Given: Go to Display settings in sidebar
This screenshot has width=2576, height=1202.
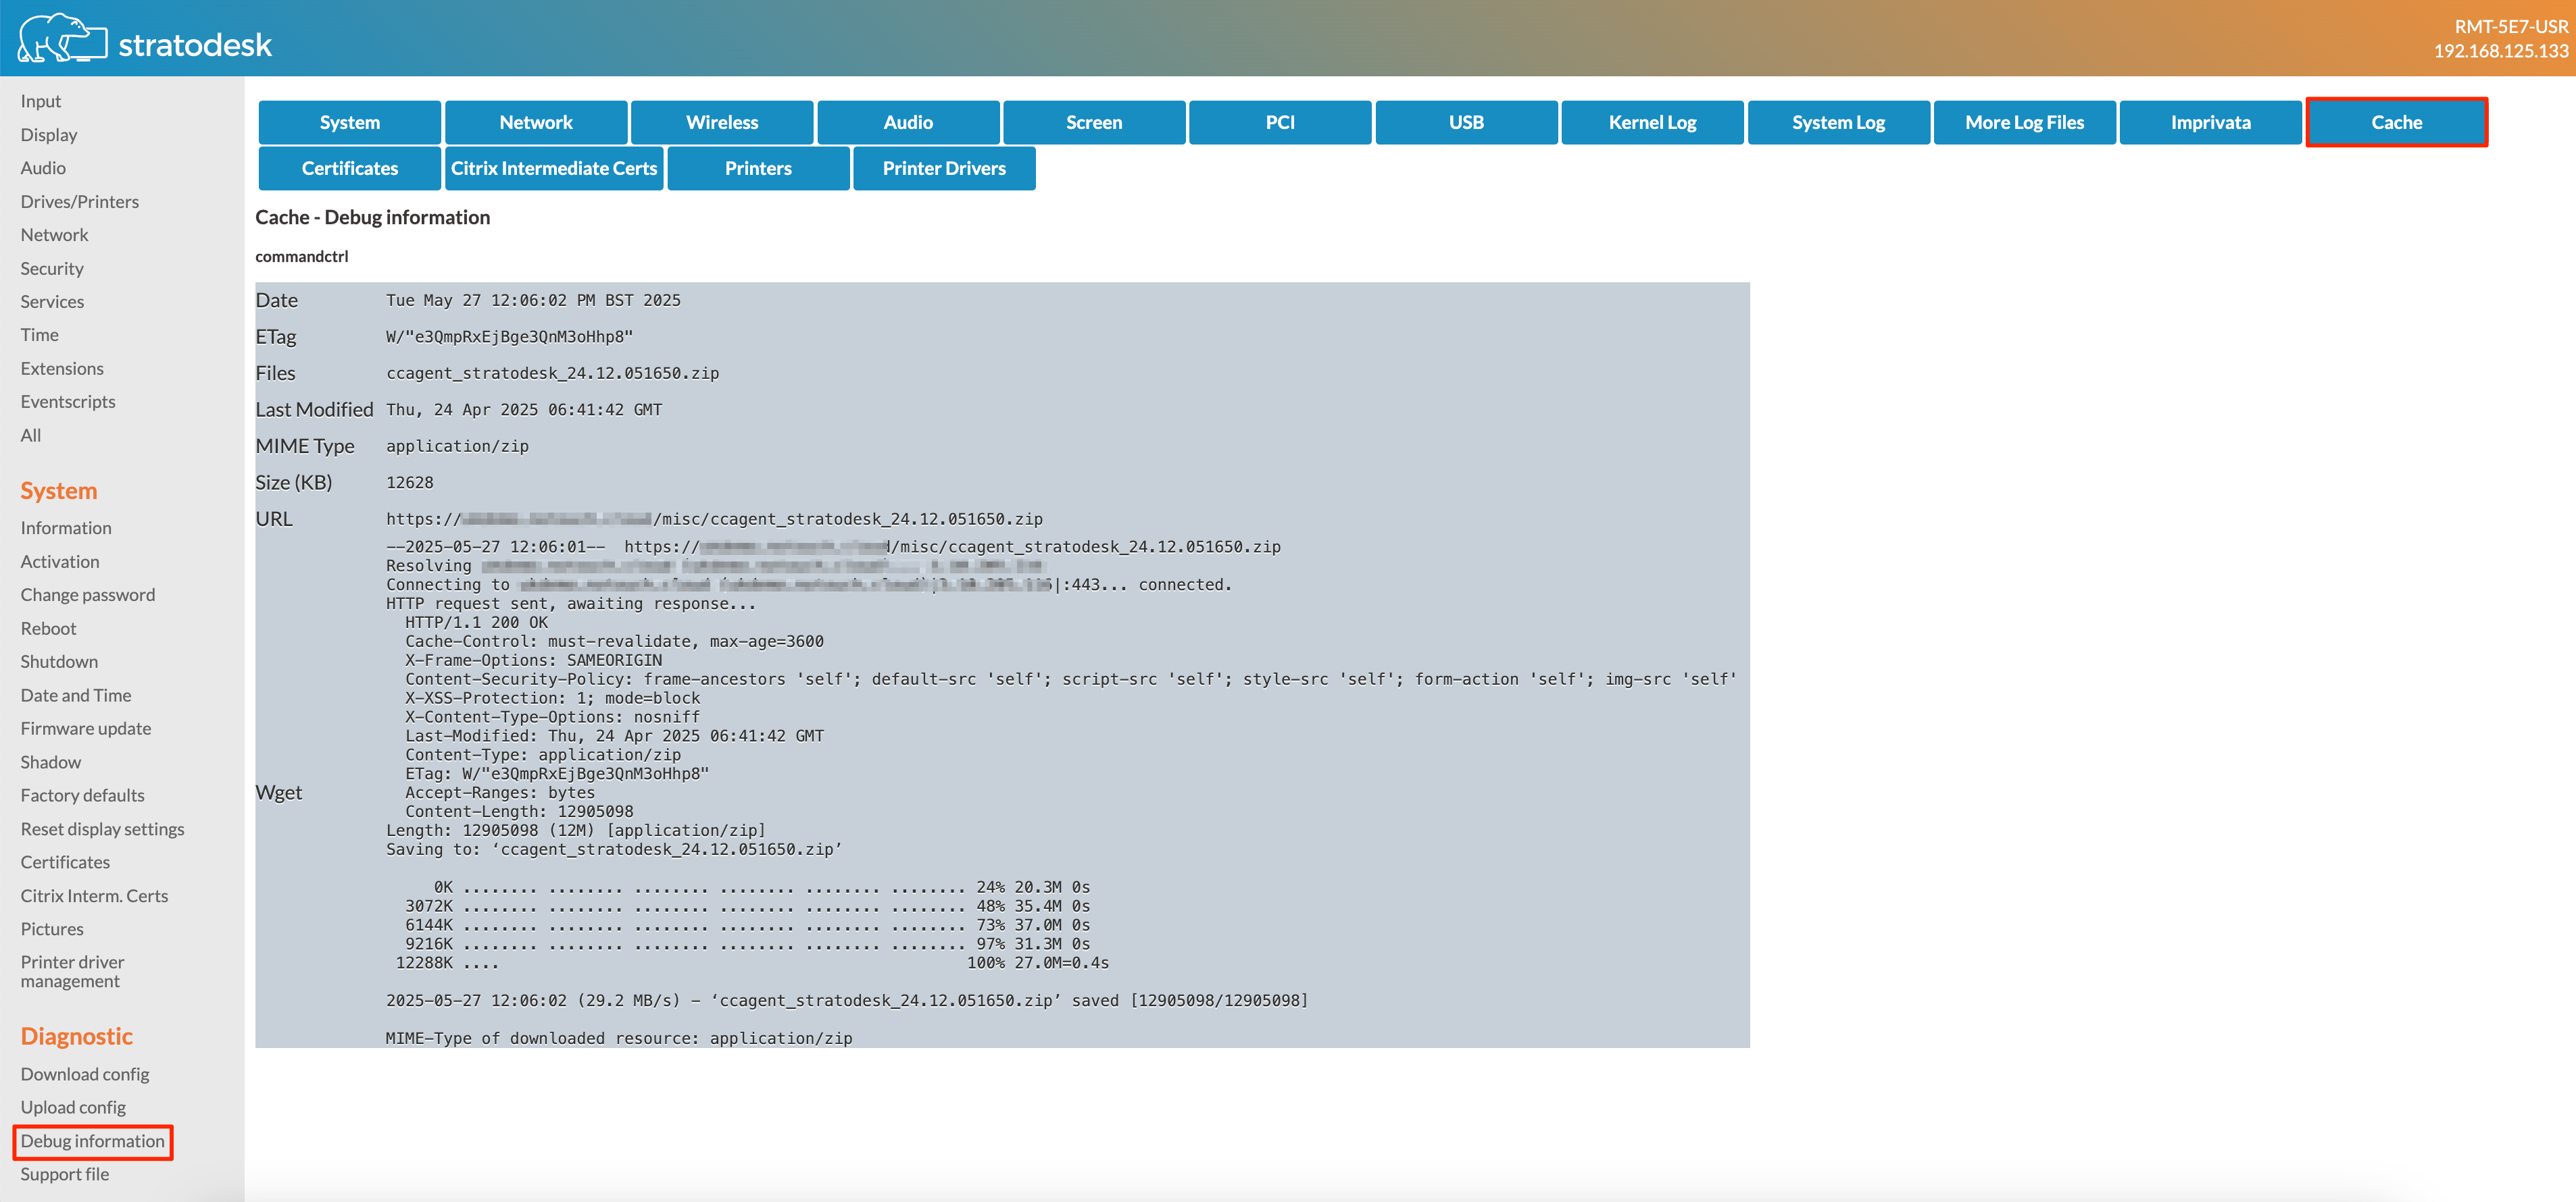Looking at the screenshot, I should pyautogui.click(x=49, y=135).
